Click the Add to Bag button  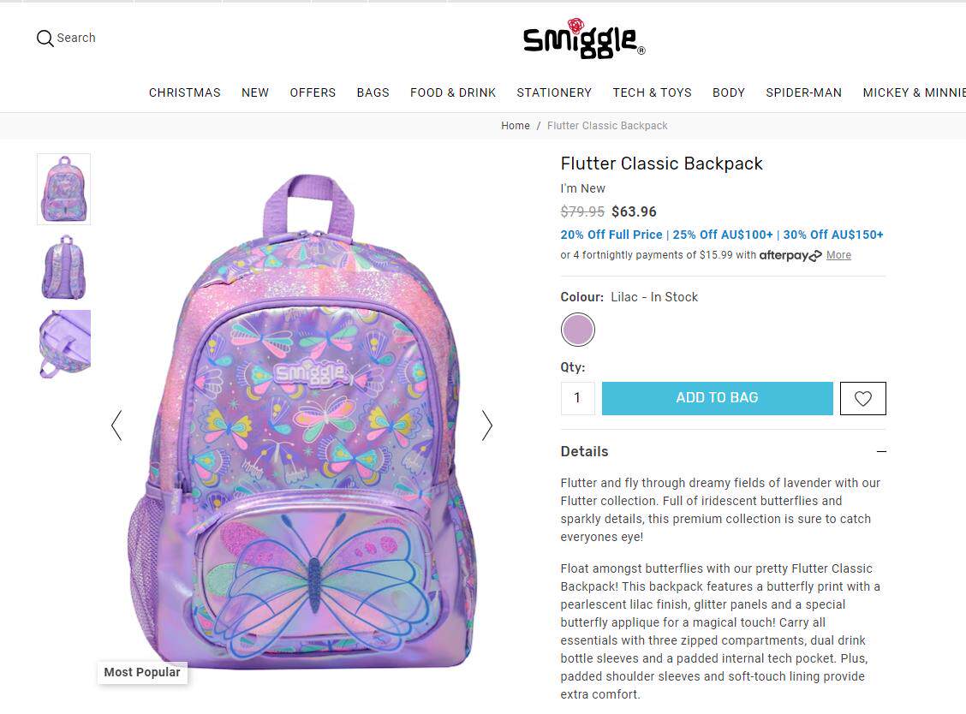tap(717, 398)
